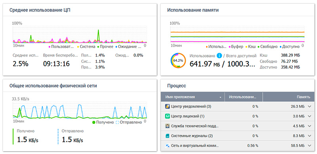Sort by the Использование column header
This screenshot has width=317, height=154.
pyautogui.click(x=243, y=97)
